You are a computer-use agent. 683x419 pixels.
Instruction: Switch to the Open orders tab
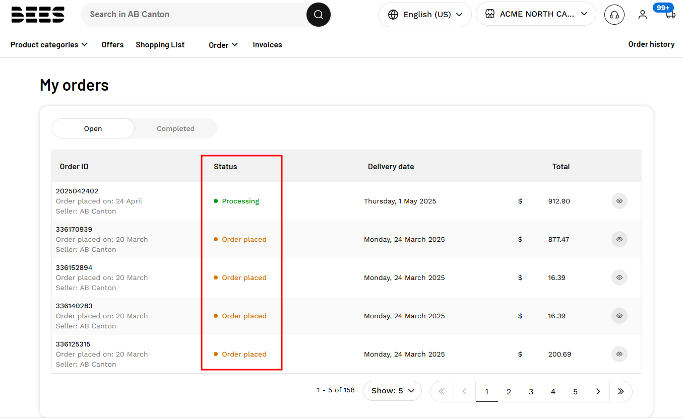[x=93, y=128]
